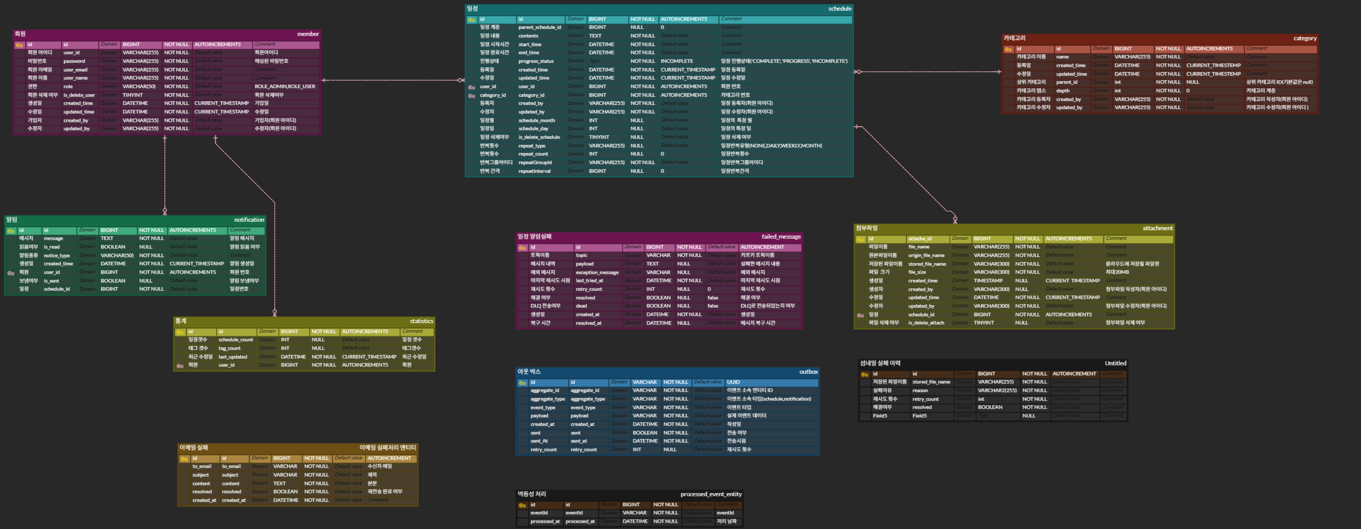
Task: Click the Untitled table name field
Action: coord(1115,363)
